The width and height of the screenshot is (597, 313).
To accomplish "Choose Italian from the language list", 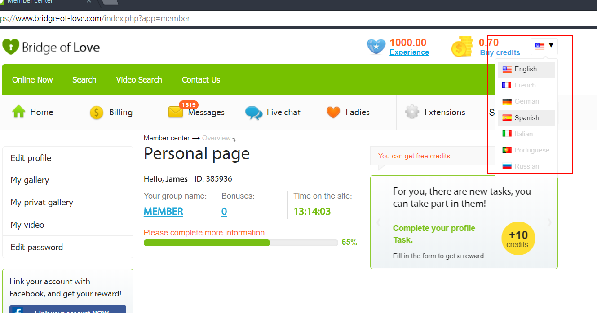I will pos(526,134).
